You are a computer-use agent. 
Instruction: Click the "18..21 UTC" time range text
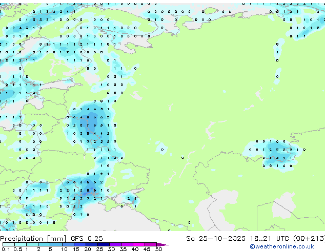pyautogui.click(x=269, y=239)
